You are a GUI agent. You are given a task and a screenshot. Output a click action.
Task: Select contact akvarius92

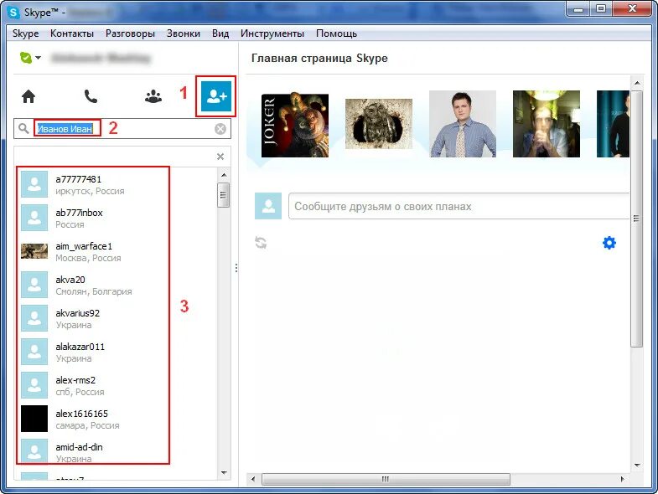click(117, 319)
